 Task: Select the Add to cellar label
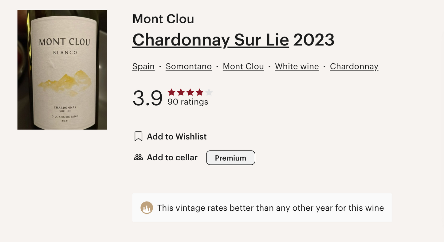[x=172, y=158]
